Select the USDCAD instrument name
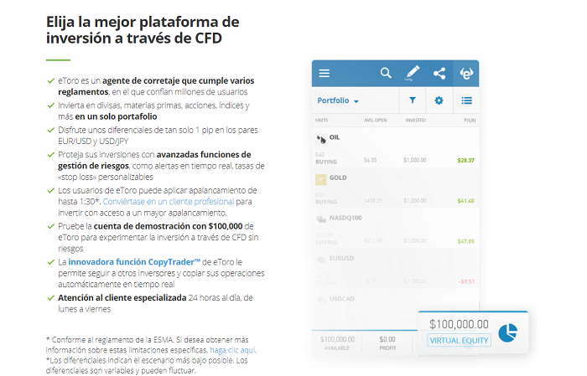Screen dimensions: 587x376 [x=342, y=299]
